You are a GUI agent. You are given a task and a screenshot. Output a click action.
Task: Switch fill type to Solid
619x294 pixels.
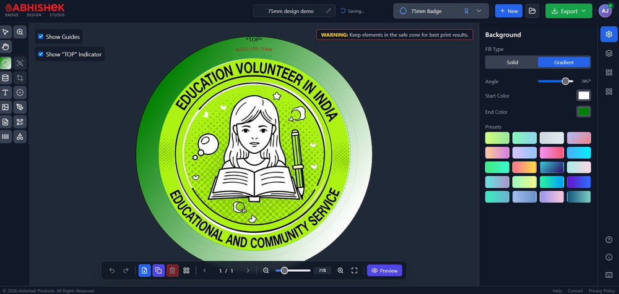tap(512, 62)
